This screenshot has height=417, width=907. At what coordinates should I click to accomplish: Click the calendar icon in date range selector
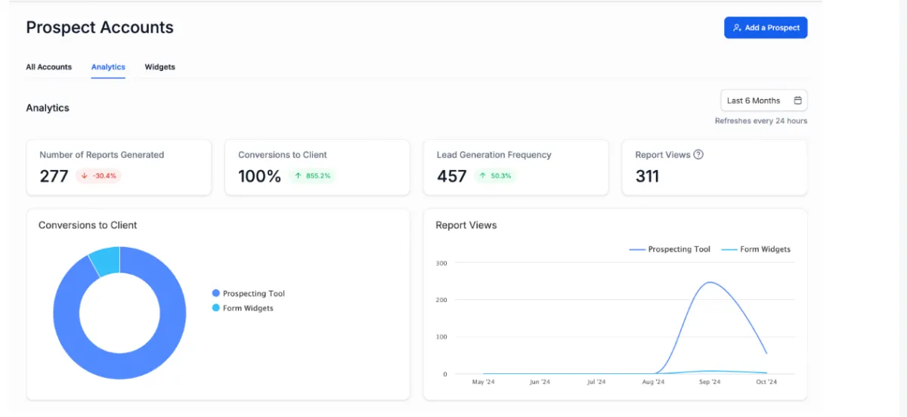click(797, 100)
